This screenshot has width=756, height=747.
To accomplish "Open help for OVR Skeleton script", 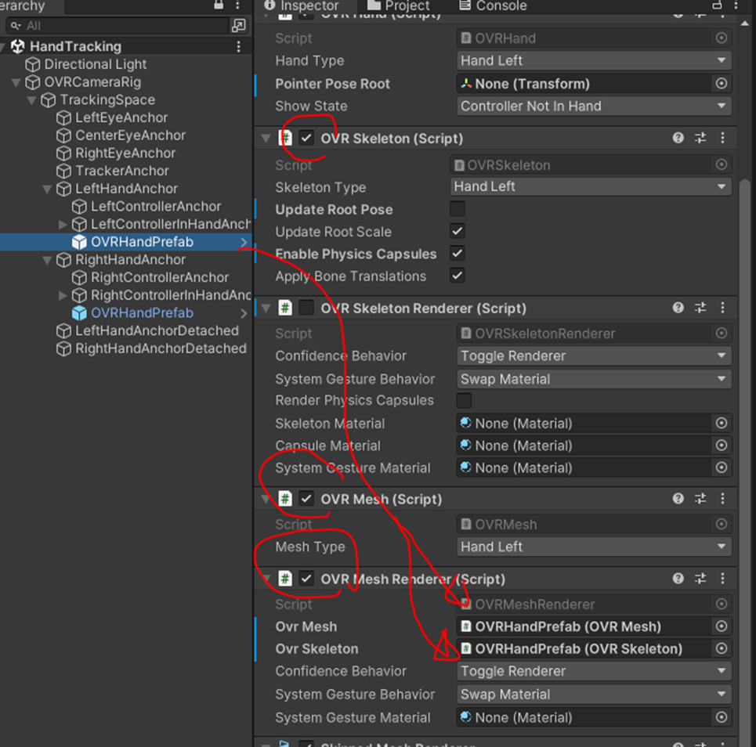I will (678, 139).
